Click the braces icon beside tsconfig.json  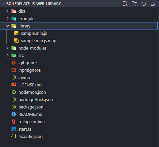(14, 136)
